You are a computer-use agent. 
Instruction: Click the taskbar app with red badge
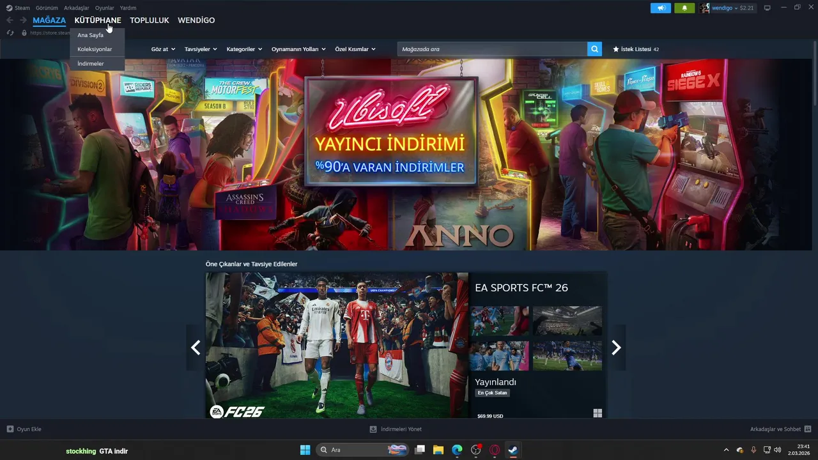(476, 450)
